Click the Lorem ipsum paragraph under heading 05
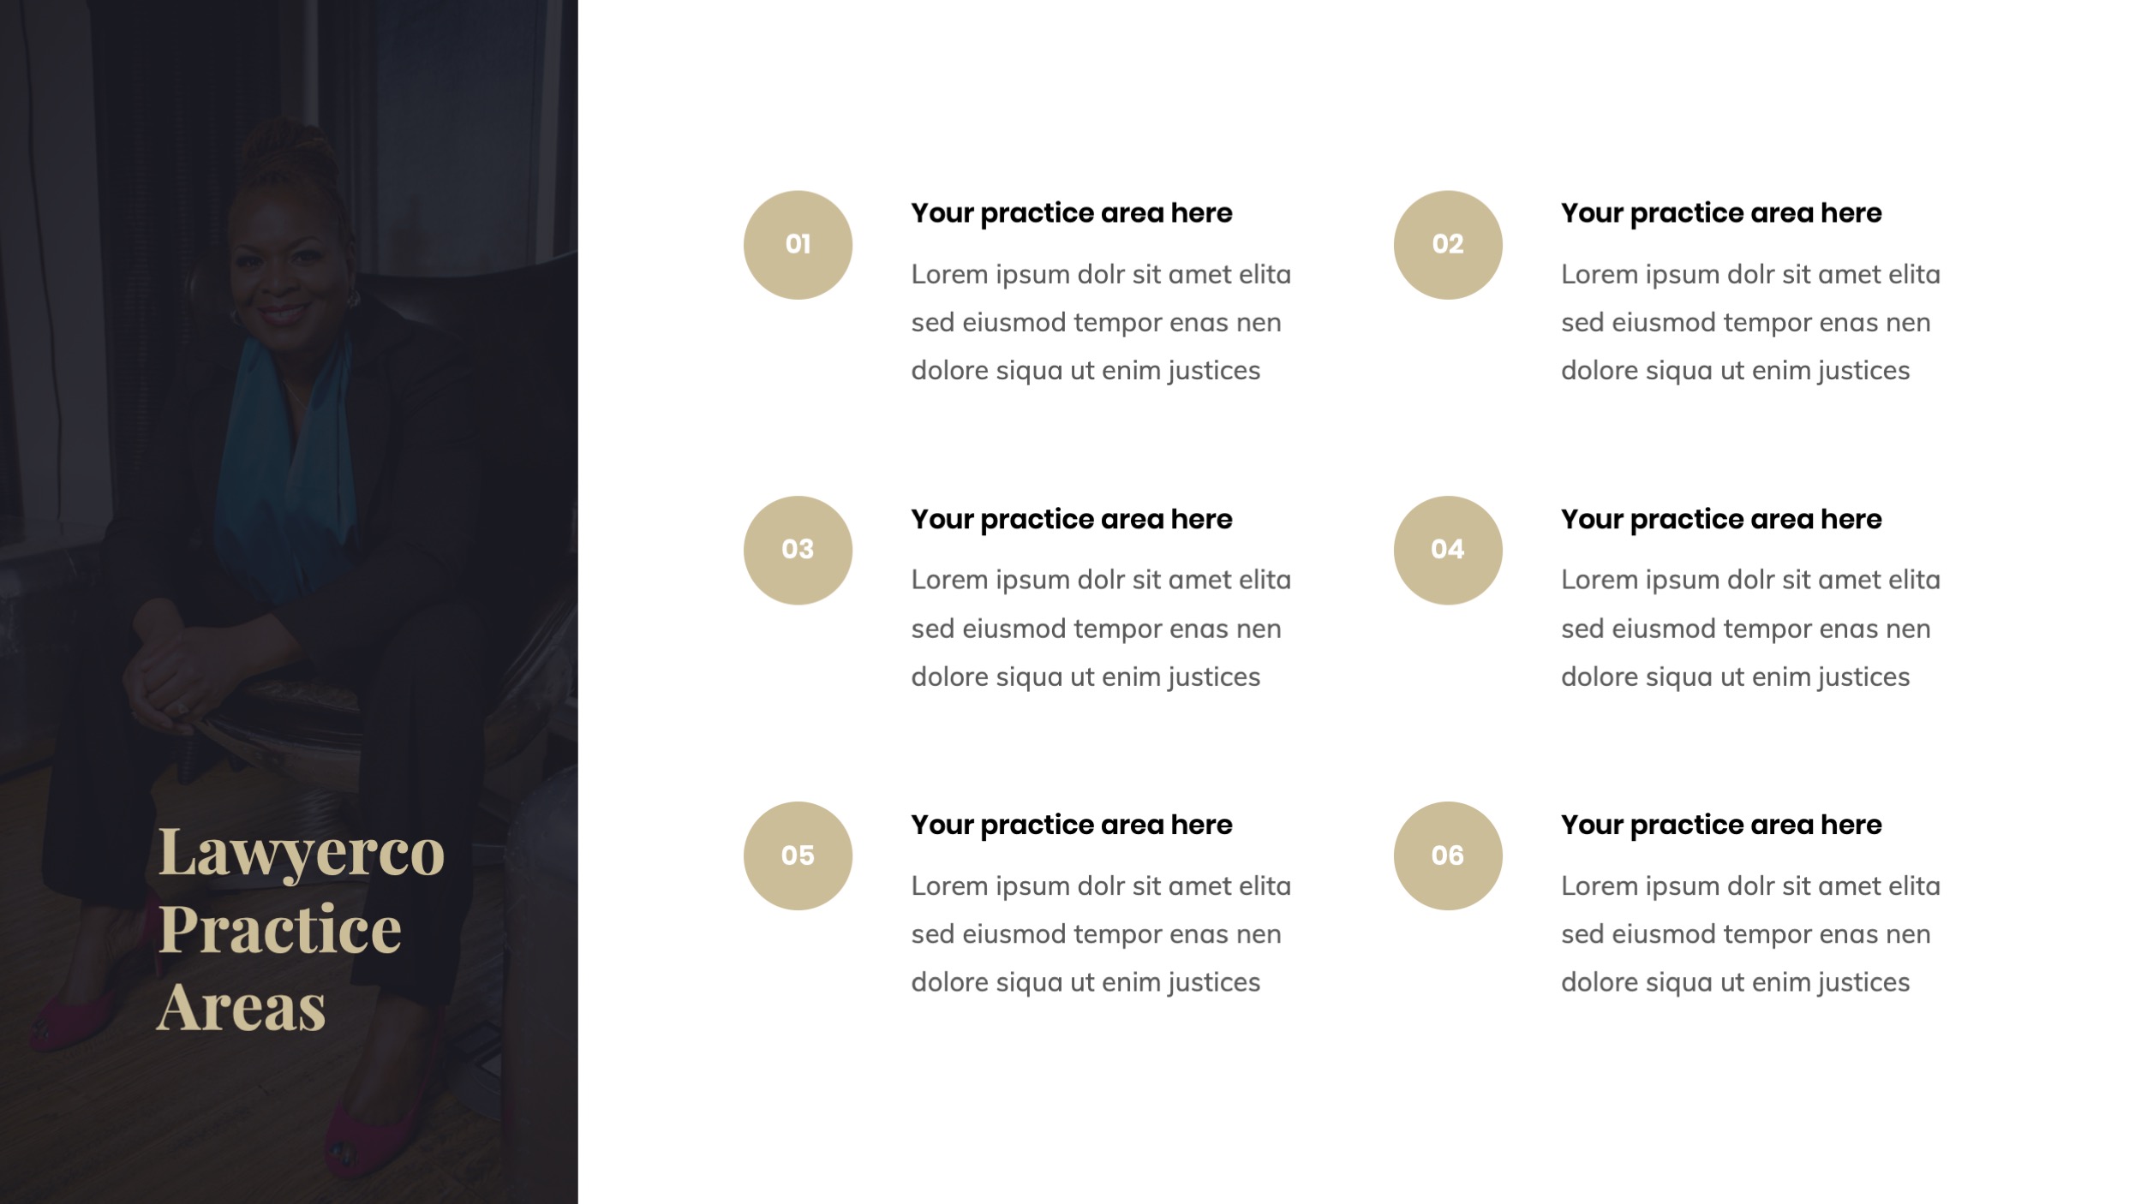This screenshot has width=2141, height=1204. (x=1100, y=934)
